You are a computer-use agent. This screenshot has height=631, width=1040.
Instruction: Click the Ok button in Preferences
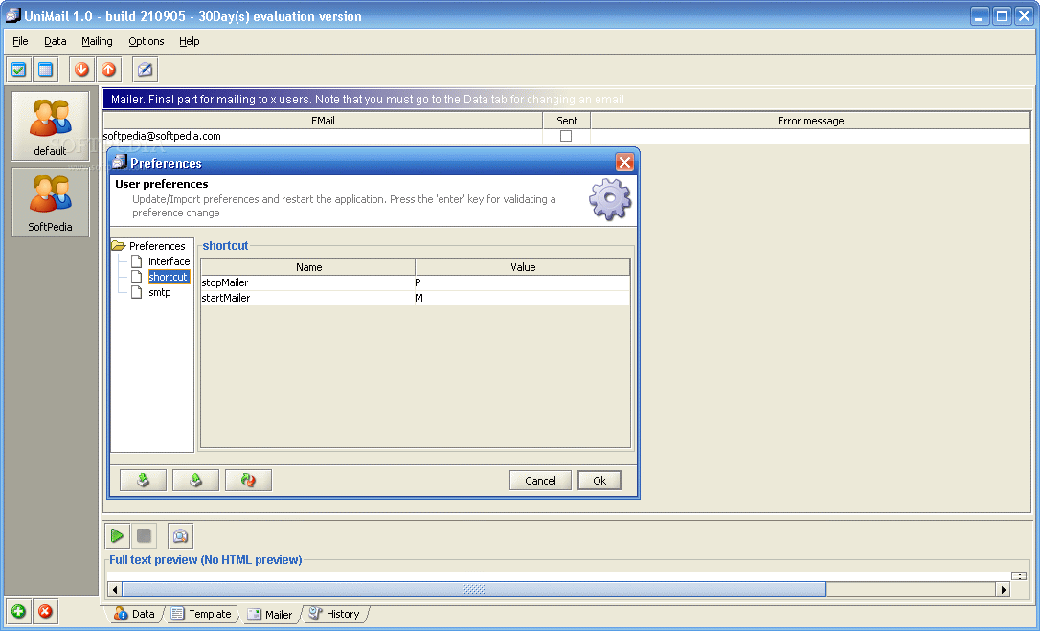(599, 481)
